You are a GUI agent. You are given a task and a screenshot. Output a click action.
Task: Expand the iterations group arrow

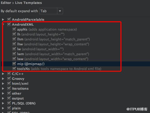3,89
